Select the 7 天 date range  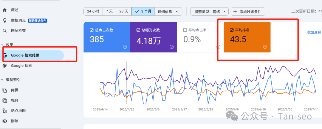(x=109, y=12)
